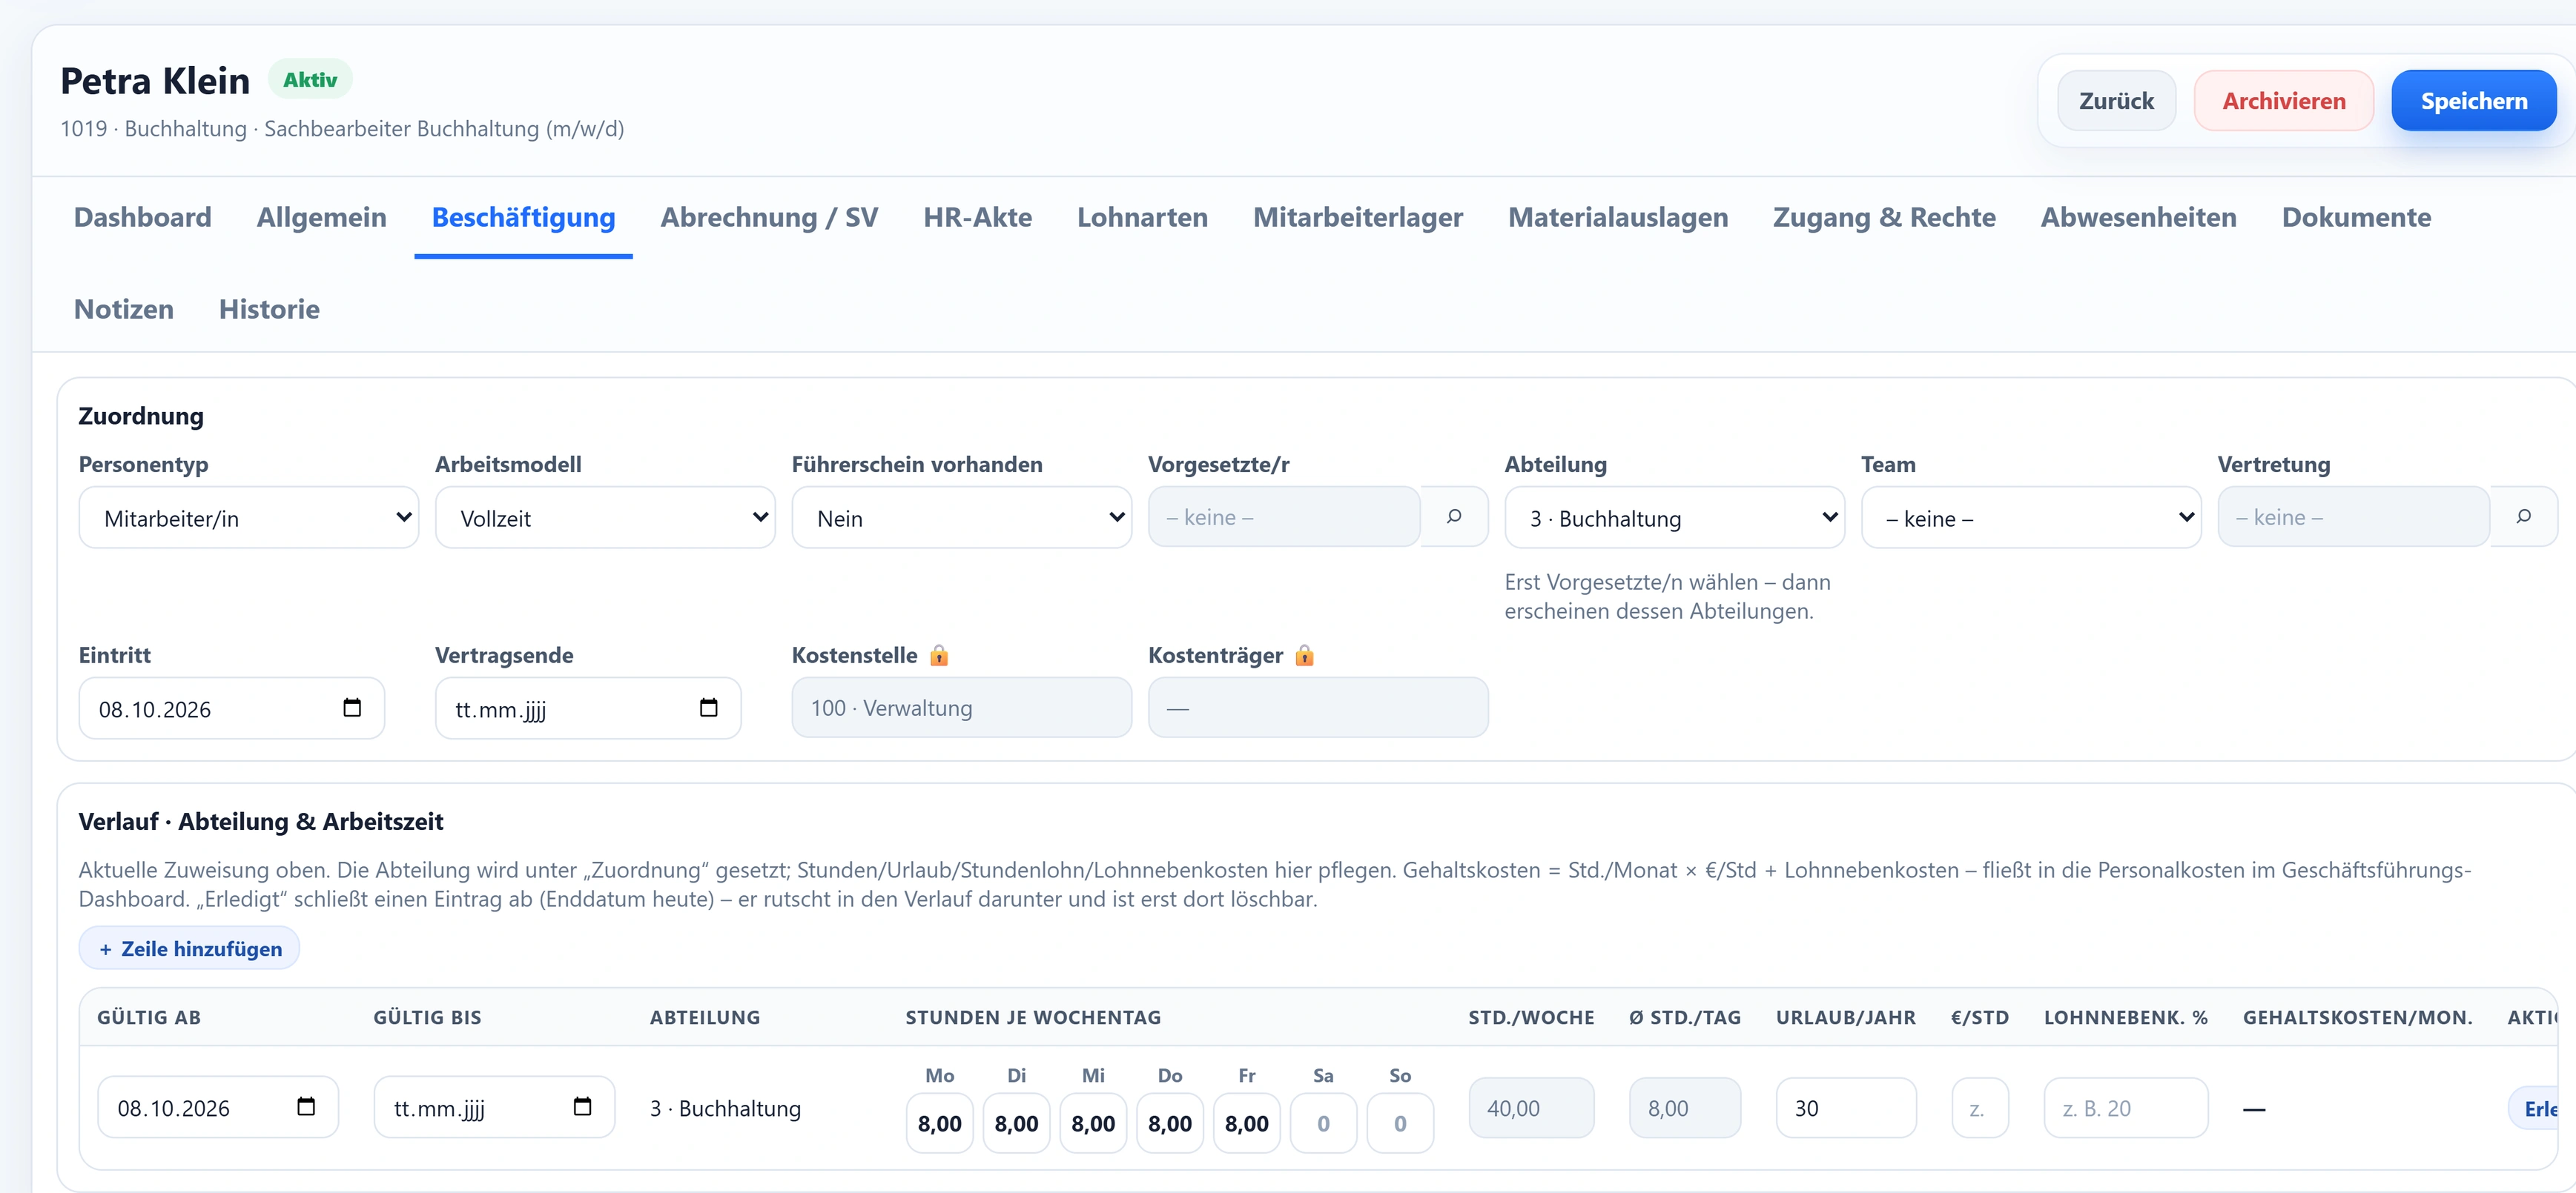Click Vertragsende date field
2576x1193 pixels.
coord(588,708)
